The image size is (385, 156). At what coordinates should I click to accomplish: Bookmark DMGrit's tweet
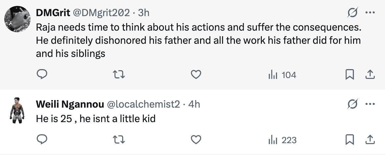tap(349, 75)
